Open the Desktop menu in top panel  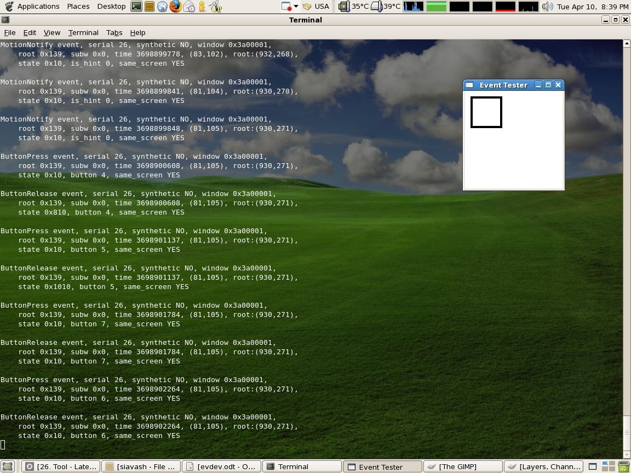pos(112,7)
